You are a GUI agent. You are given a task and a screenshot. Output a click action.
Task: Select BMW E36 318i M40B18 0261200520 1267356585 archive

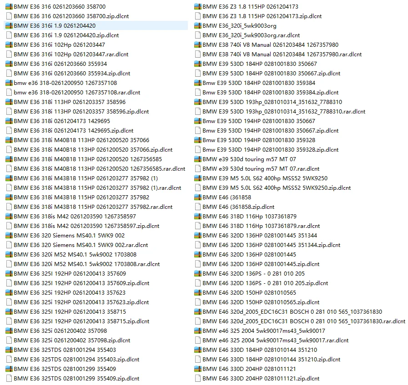coord(84,159)
